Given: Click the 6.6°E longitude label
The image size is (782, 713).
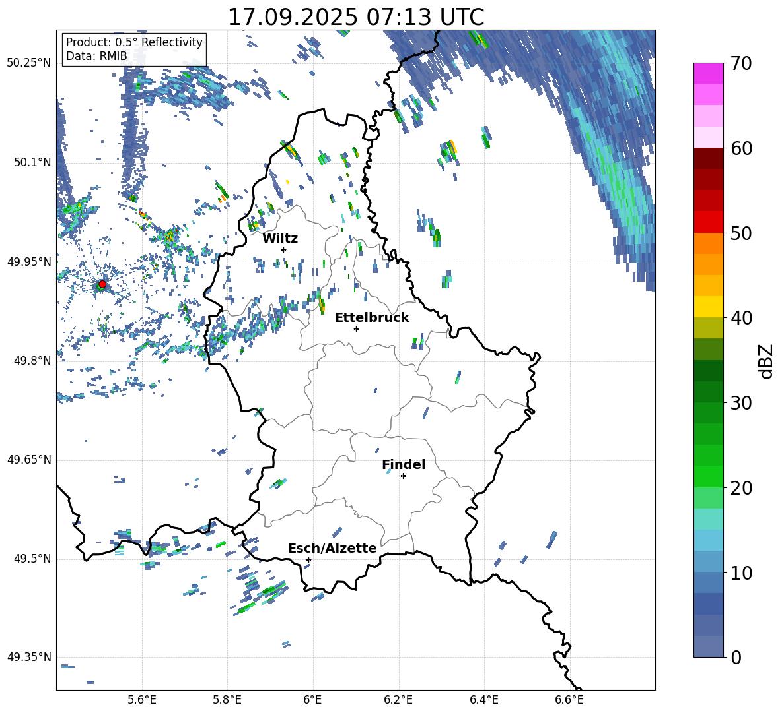Looking at the screenshot, I should point(569,700).
